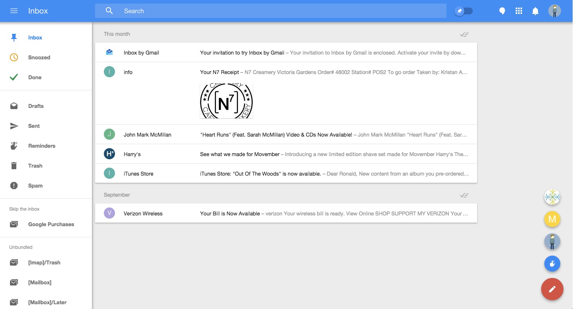Open the Done section
573x309 pixels.
point(35,77)
